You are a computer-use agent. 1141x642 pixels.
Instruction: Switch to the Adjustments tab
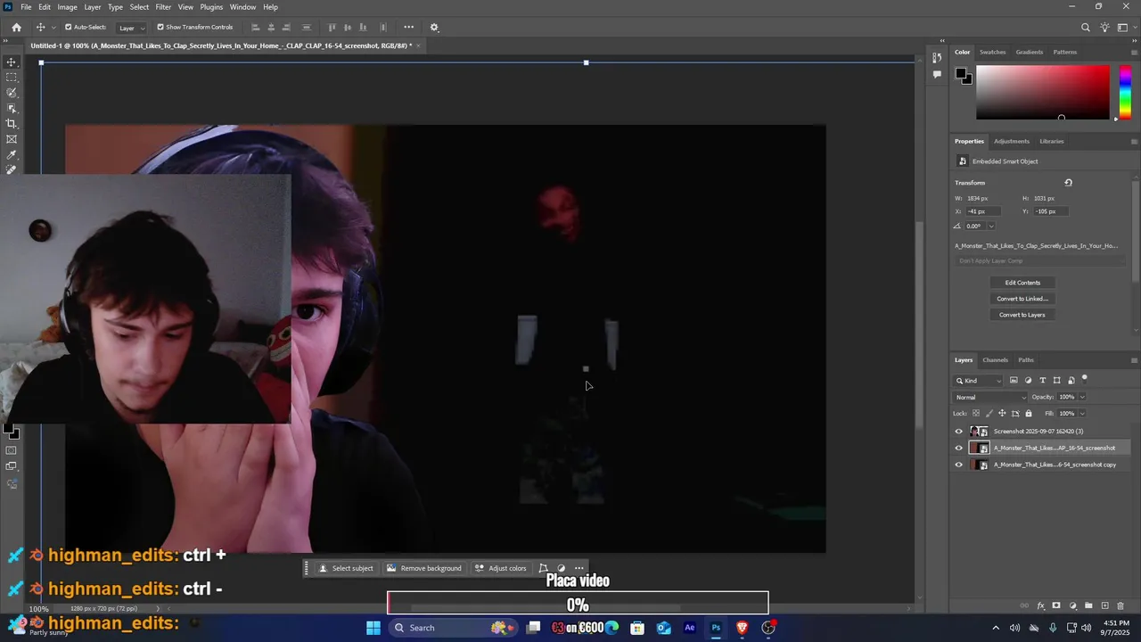click(x=1012, y=141)
